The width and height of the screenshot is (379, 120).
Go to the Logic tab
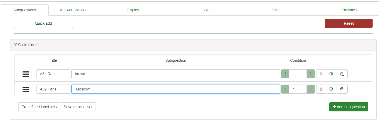click(205, 10)
